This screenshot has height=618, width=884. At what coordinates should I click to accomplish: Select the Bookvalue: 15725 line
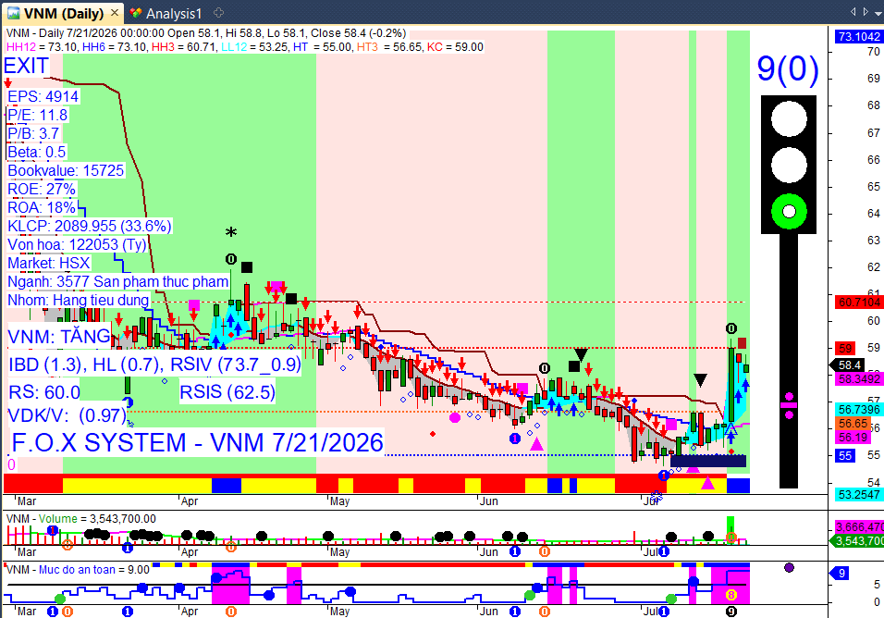(66, 171)
